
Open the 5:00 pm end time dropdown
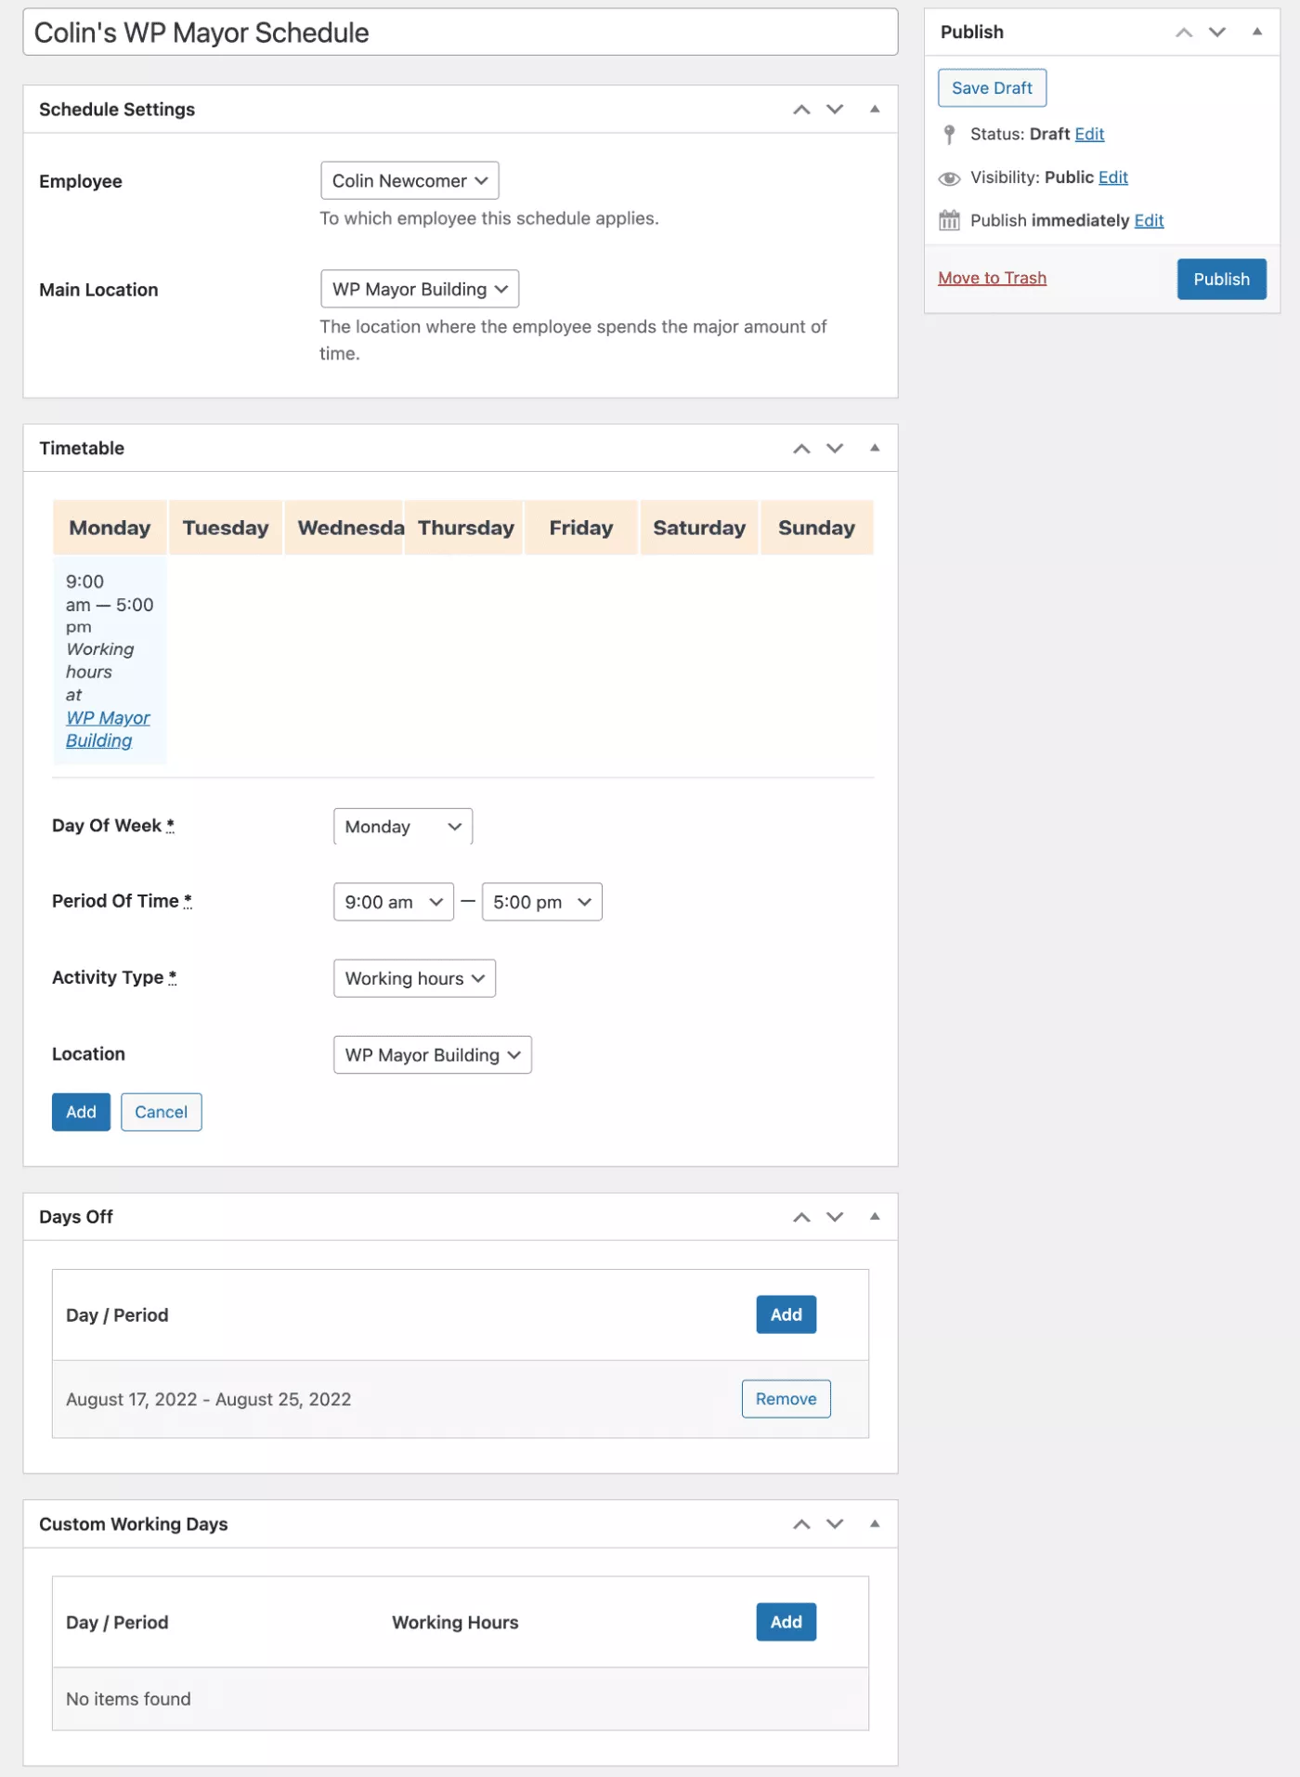(542, 902)
